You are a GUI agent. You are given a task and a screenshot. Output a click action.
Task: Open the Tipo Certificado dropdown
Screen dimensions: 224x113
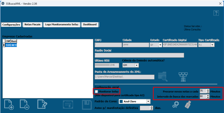click(212, 45)
